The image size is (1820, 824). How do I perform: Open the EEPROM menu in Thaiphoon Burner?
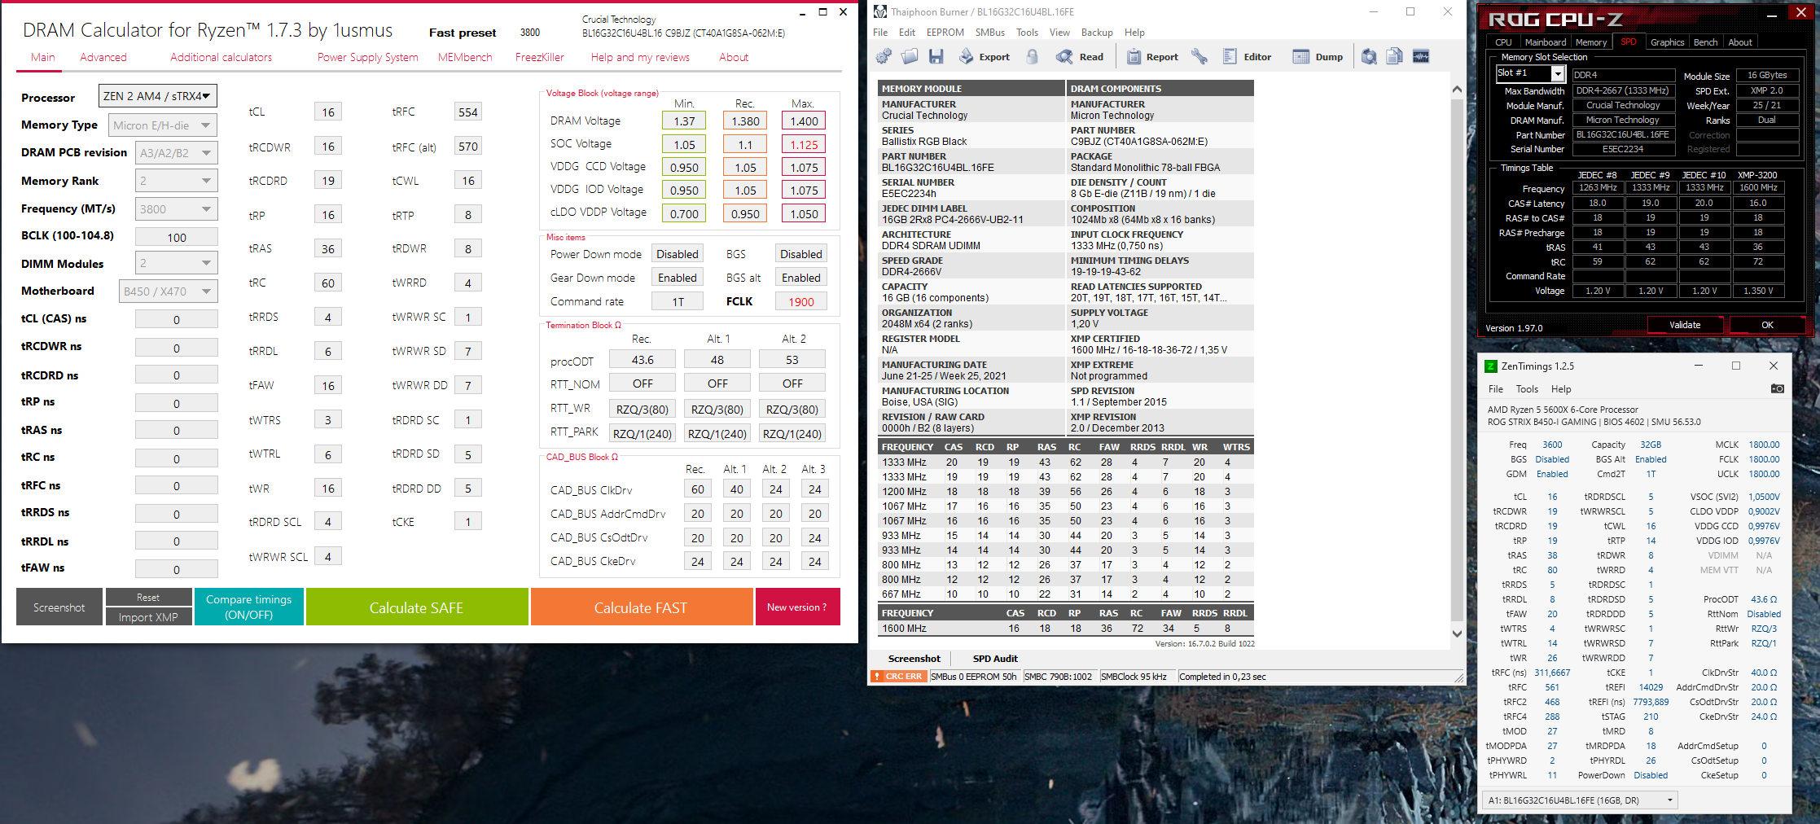(x=945, y=33)
